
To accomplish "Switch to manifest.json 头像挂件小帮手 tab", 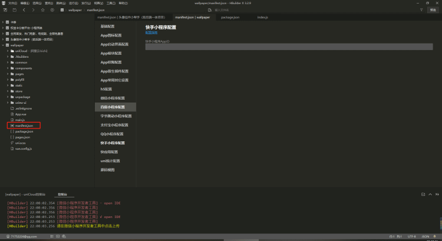I will tap(131, 17).
